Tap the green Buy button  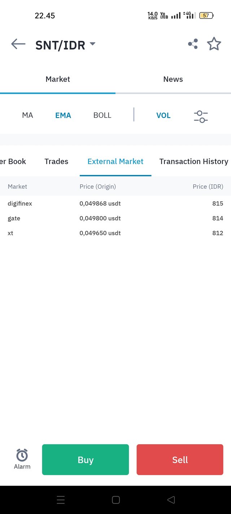pos(86,459)
